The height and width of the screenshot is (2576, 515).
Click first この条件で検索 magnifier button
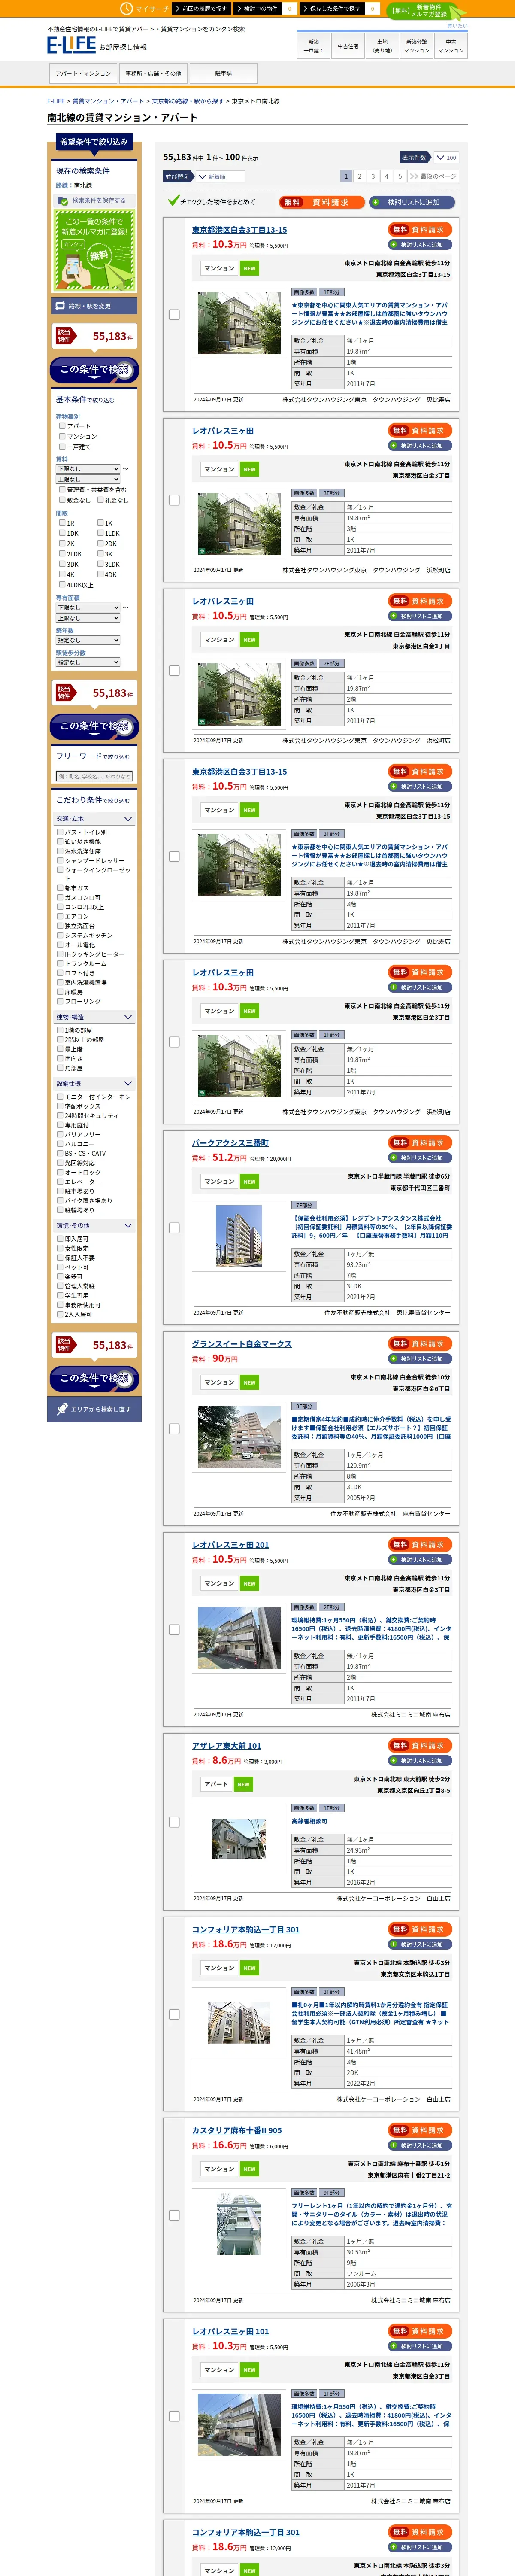95,370
